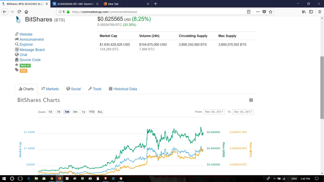Image resolution: width=324 pixels, height=182 pixels.
Task: Open Cortana search circle on taskbar
Action: tap(12, 178)
